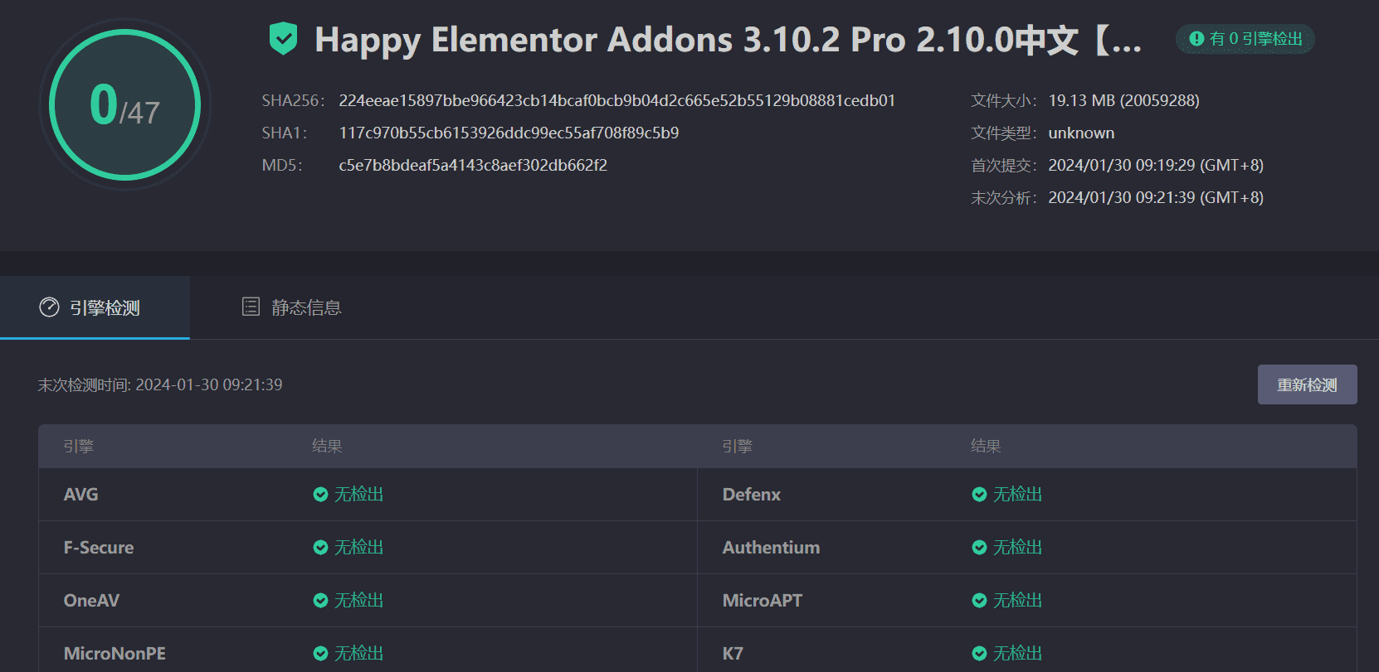Image resolution: width=1379 pixels, height=672 pixels.
Task: Click the 首次提交 timestamp value
Action: tap(1156, 165)
